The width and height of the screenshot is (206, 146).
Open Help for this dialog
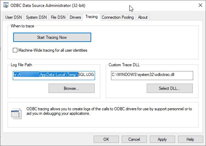[190, 139]
